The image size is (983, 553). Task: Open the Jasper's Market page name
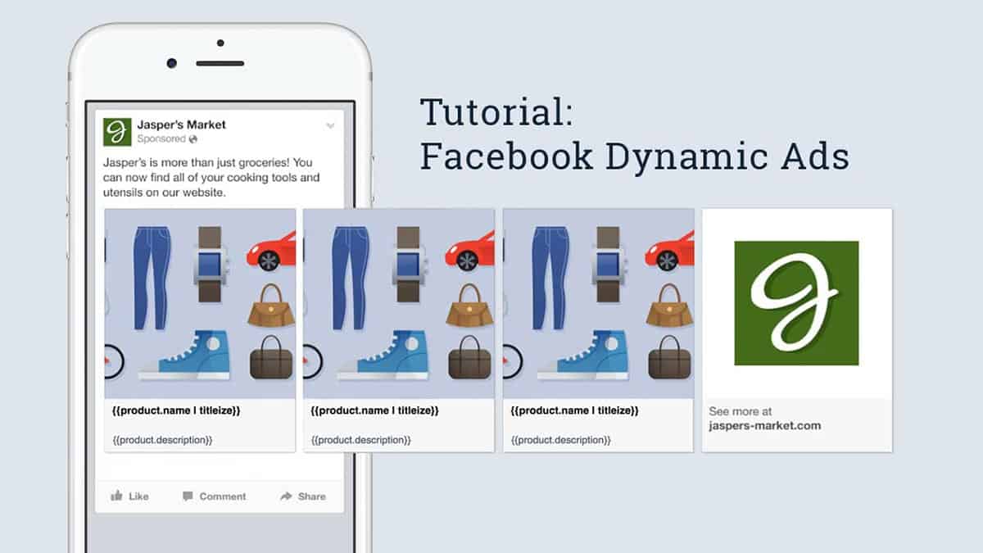tap(181, 125)
